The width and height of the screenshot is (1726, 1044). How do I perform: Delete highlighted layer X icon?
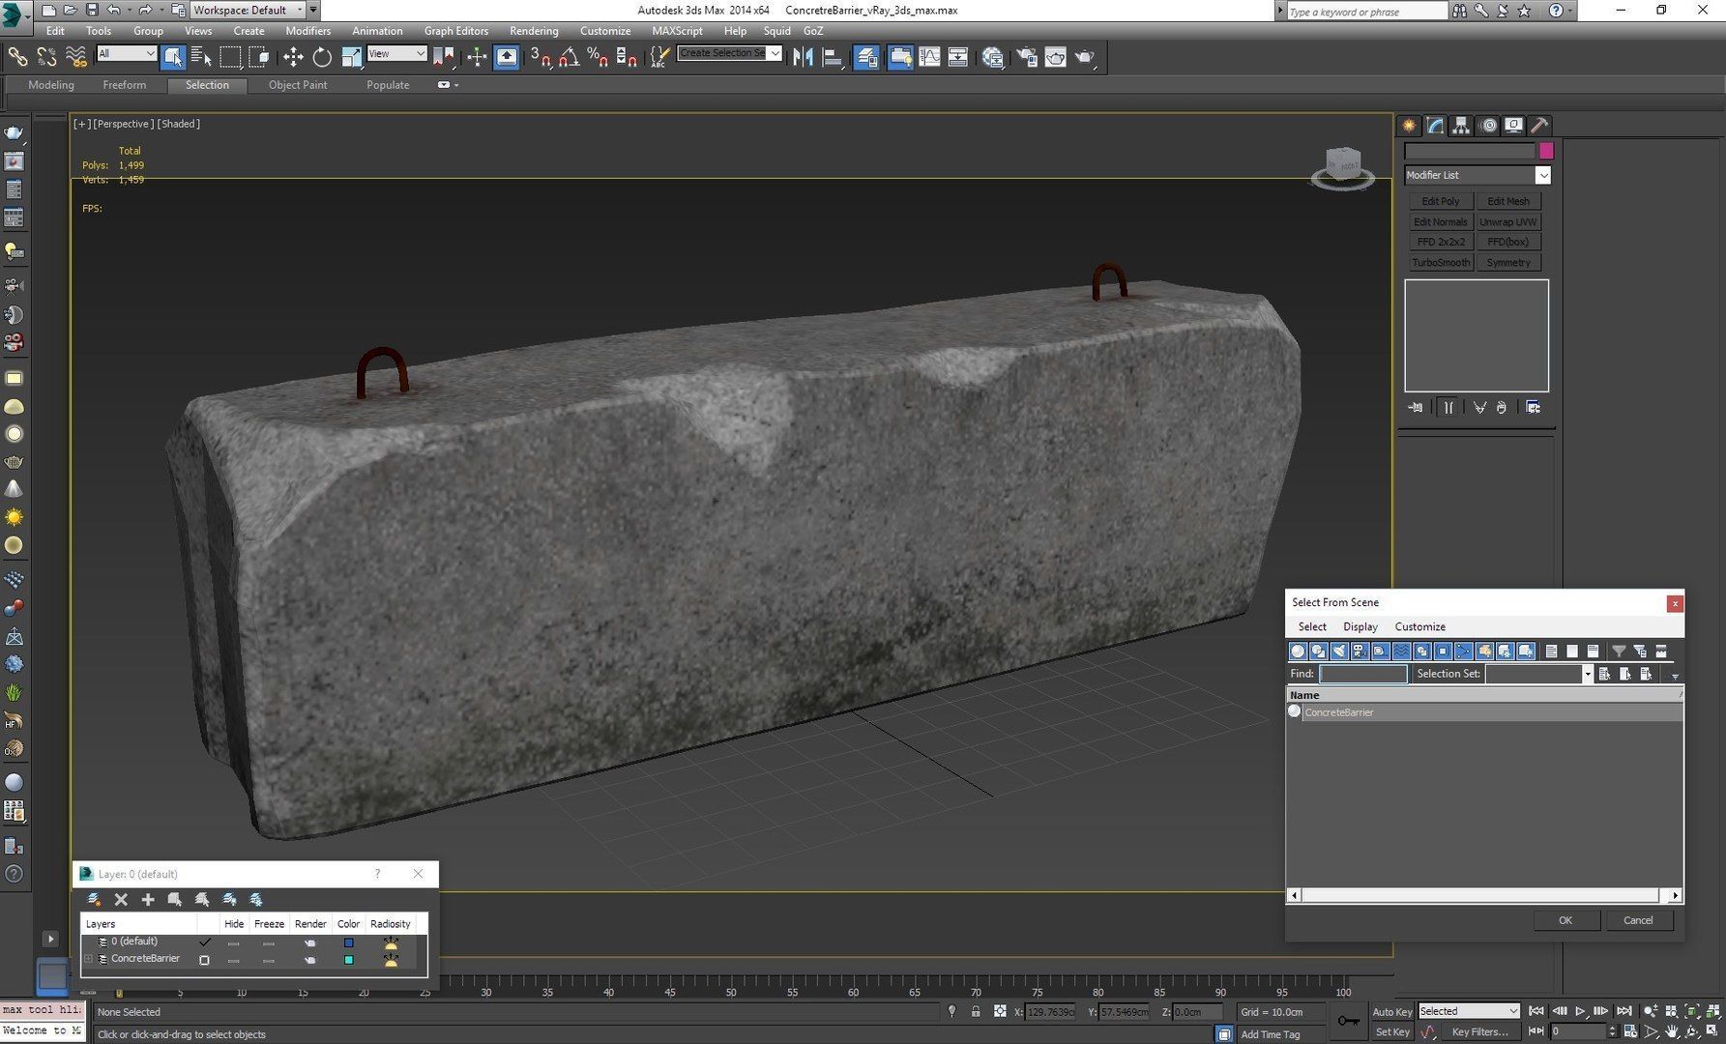click(121, 899)
